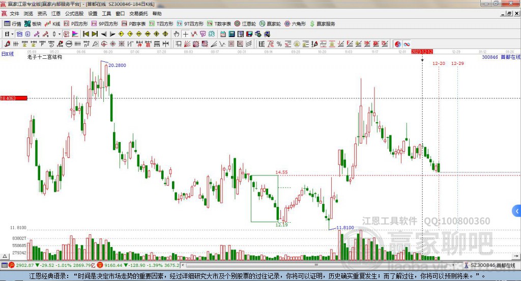Click the 12-20 date projection label
Image resolution: width=521 pixels, height=281 pixels.
pyautogui.click(x=439, y=63)
